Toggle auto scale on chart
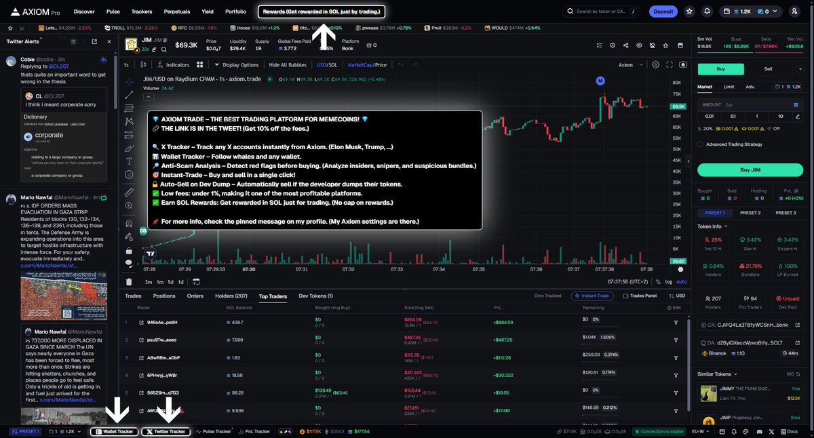Image resolution: width=814 pixels, height=438 pixels. [x=681, y=281]
